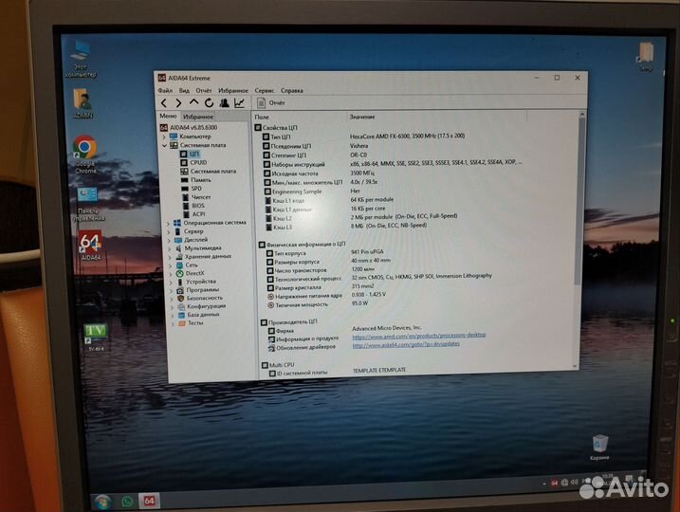Select the SPD tree item icon
680x512 pixels.
(x=185, y=189)
